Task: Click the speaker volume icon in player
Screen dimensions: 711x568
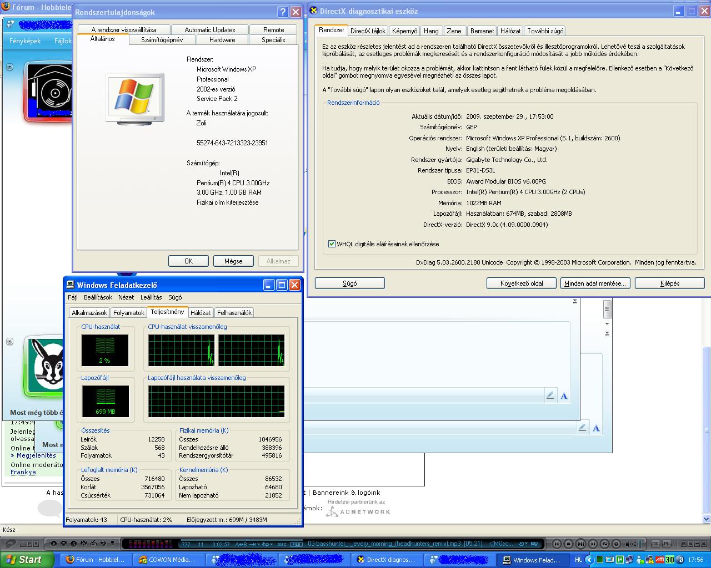Action: 629,544
